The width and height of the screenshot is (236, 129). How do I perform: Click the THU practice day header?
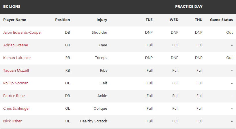199,20
